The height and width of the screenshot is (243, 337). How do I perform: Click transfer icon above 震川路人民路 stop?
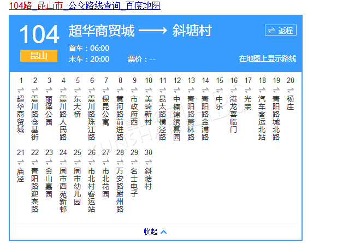click(63, 90)
